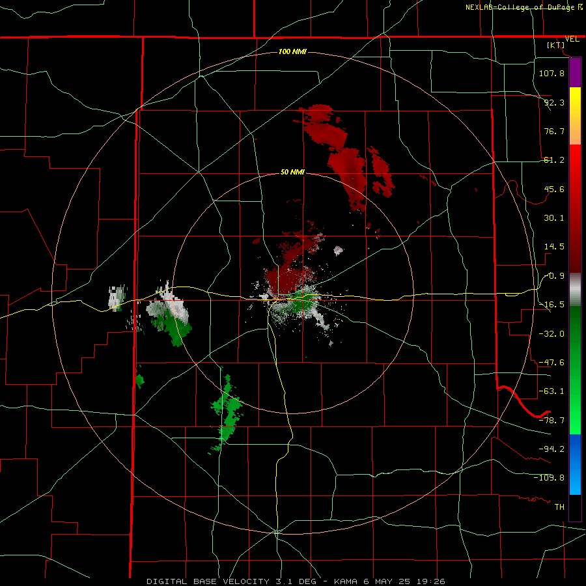Click the TH legend label

(x=559, y=507)
